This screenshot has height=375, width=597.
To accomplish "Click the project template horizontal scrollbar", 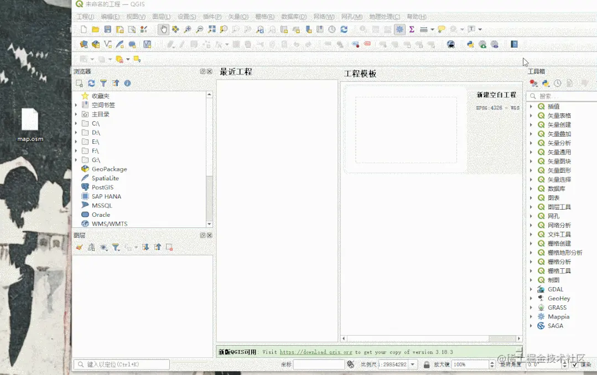I will 431,338.
